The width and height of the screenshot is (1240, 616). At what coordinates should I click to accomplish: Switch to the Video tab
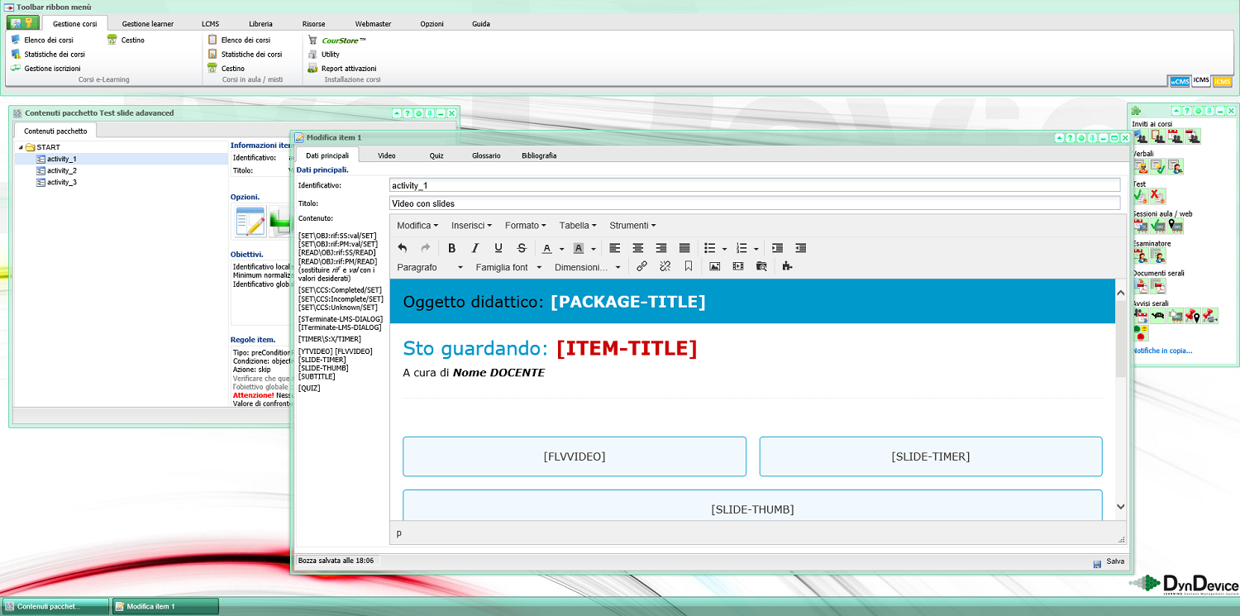387,155
